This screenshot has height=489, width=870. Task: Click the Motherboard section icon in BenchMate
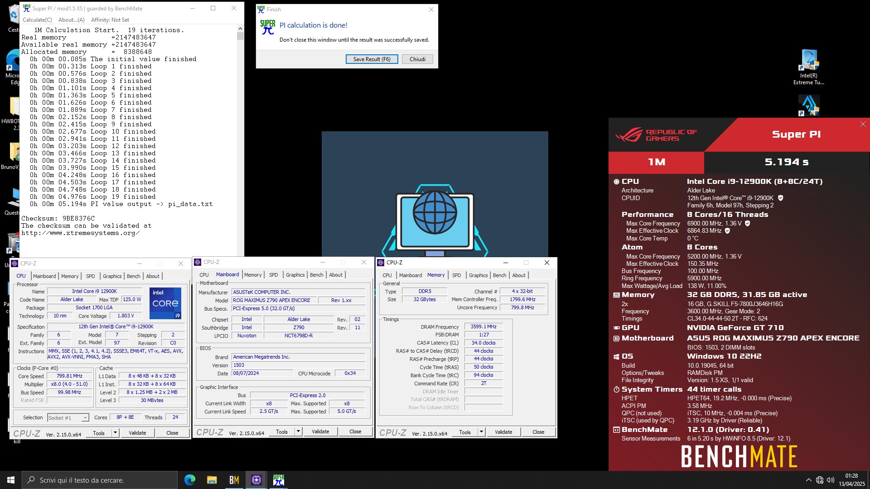point(616,338)
